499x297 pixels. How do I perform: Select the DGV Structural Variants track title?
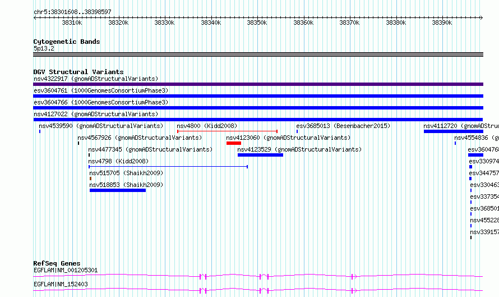click(78, 72)
